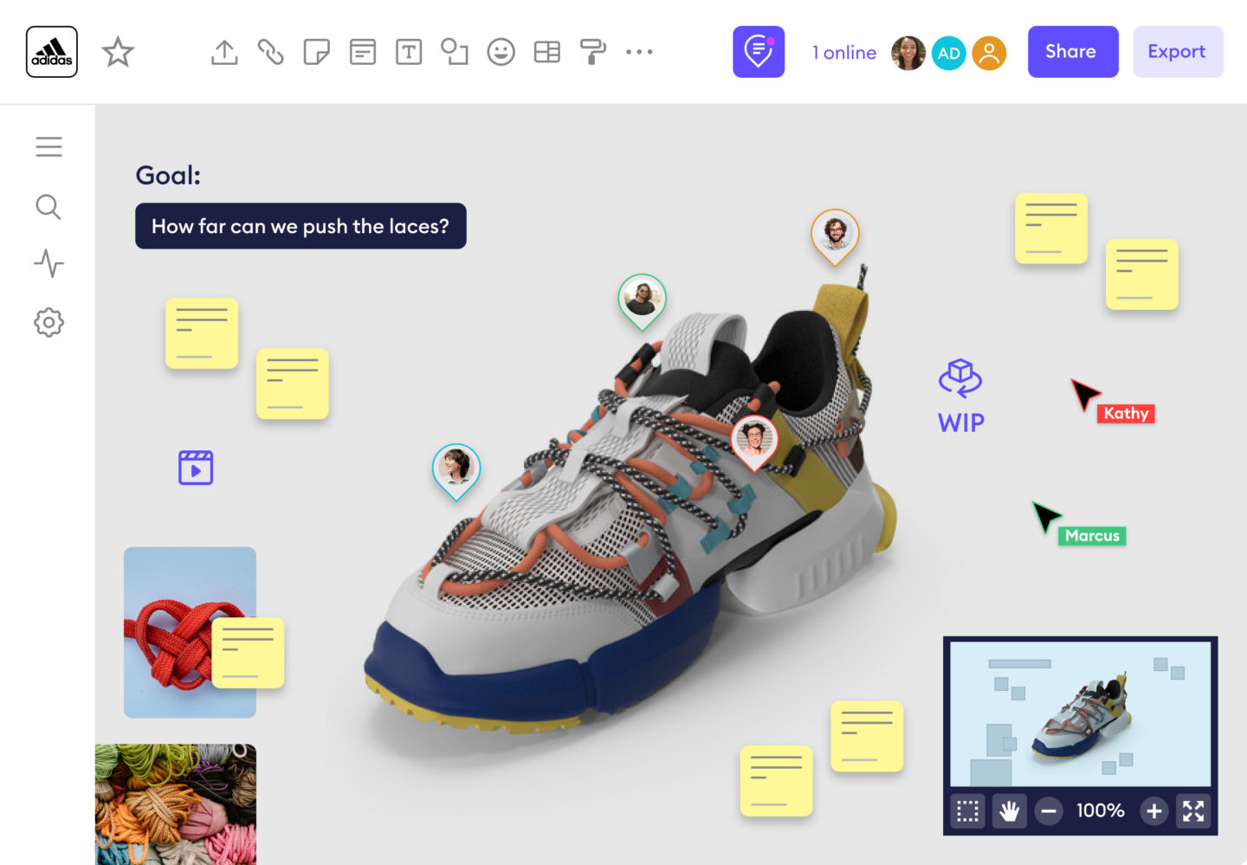This screenshot has height=865, width=1247.
Task: Click the '1 online' indicator
Action: click(x=844, y=53)
